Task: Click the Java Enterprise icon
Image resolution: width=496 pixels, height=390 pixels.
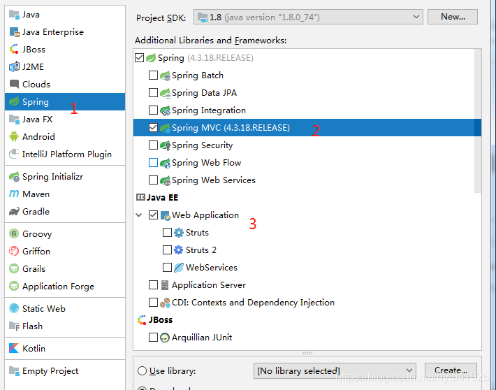Action: (x=14, y=32)
